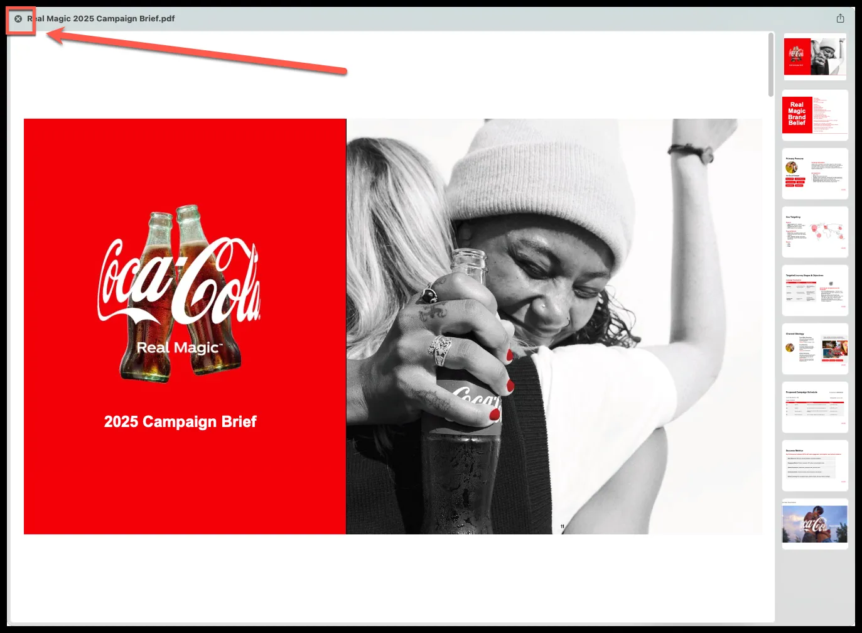The width and height of the screenshot is (862, 633).
Task: Click the black-and-white hugging photo on page
Action: click(x=554, y=327)
